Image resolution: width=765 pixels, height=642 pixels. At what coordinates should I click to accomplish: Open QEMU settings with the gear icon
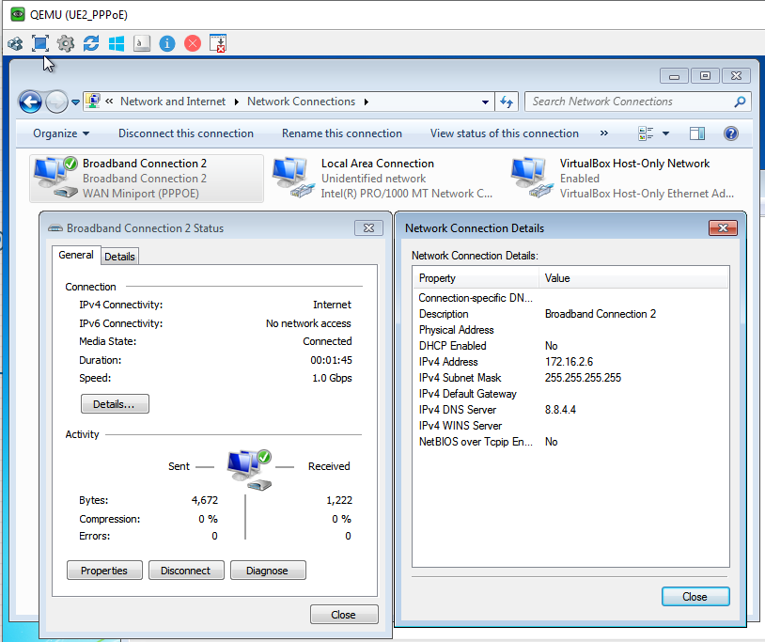(65, 43)
